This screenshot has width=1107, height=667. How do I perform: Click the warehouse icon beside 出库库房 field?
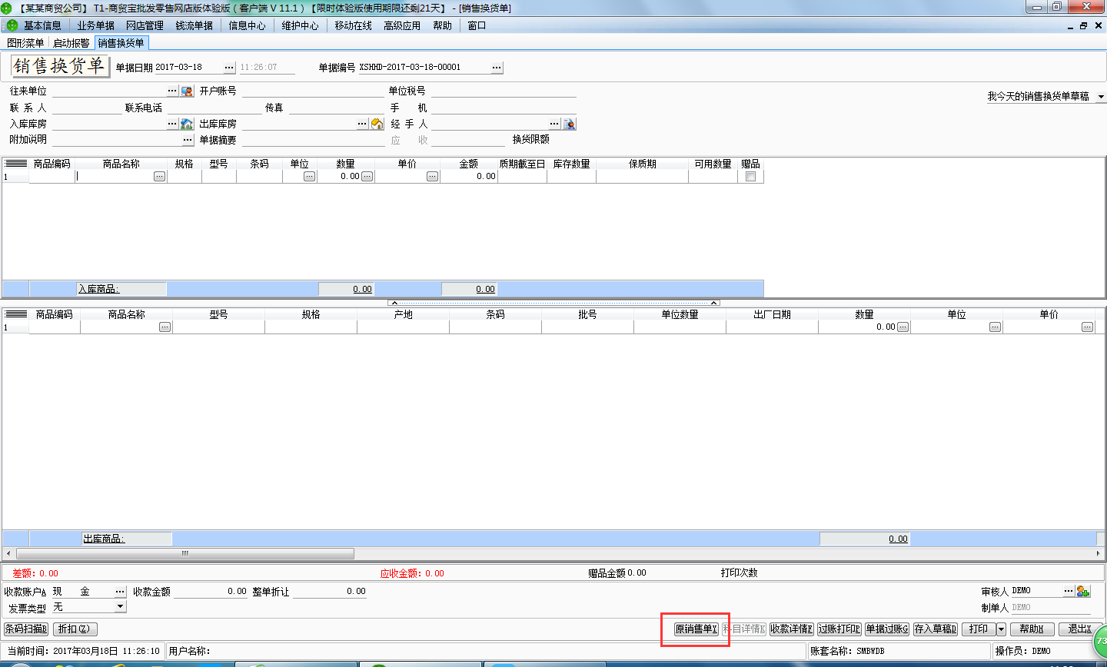pyautogui.click(x=377, y=124)
